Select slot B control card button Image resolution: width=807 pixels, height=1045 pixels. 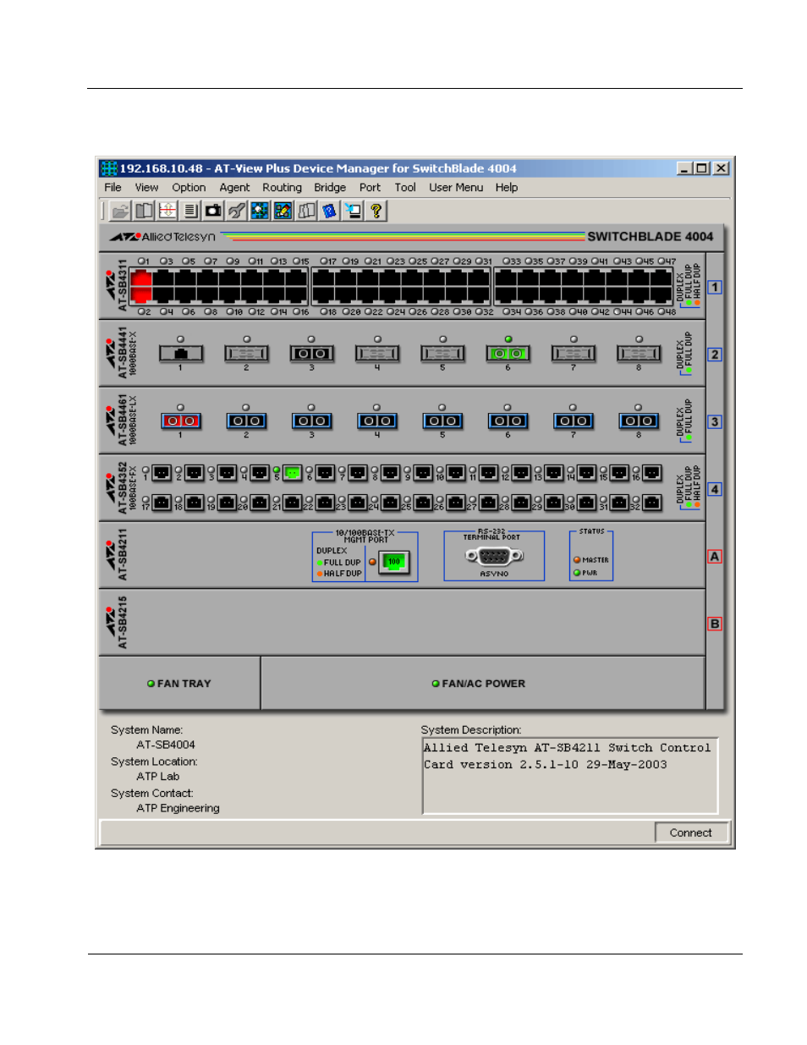[715, 624]
